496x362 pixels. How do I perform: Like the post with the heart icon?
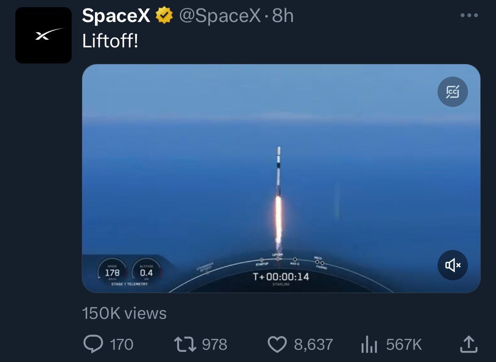click(x=277, y=344)
